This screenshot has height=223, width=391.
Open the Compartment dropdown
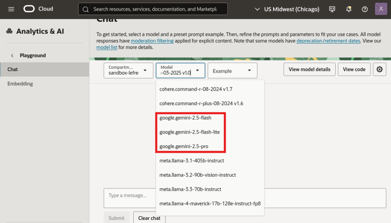tap(128, 70)
